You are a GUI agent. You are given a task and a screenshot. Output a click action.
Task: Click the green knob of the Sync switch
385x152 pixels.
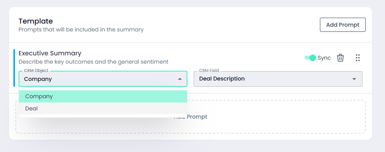click(313, 58)
